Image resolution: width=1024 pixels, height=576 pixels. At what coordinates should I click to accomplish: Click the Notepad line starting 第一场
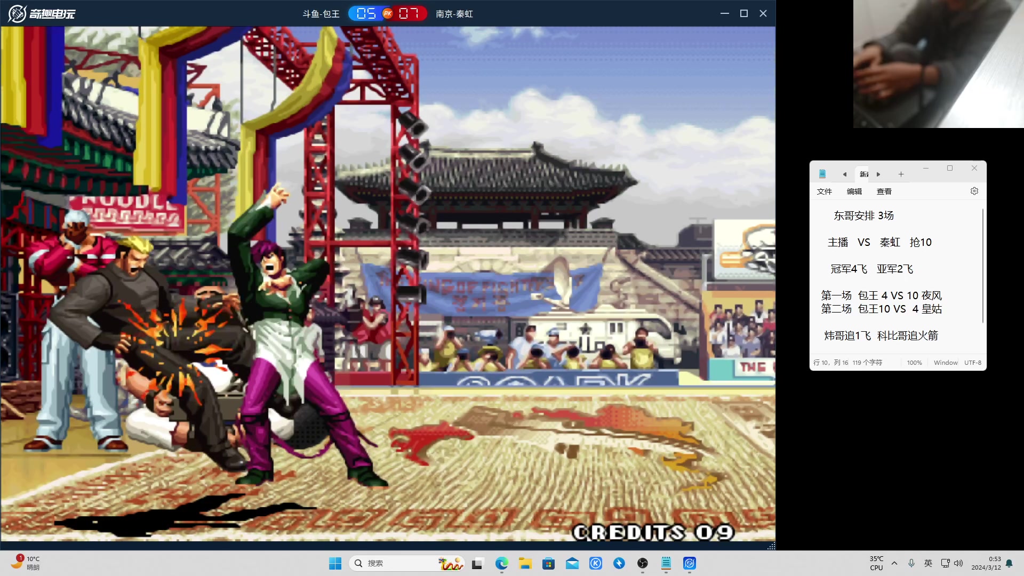coord(882,295)
